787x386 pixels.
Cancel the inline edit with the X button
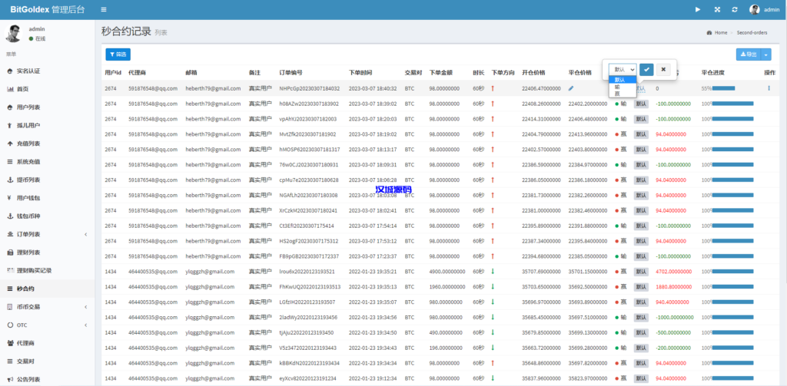(663, 69)
